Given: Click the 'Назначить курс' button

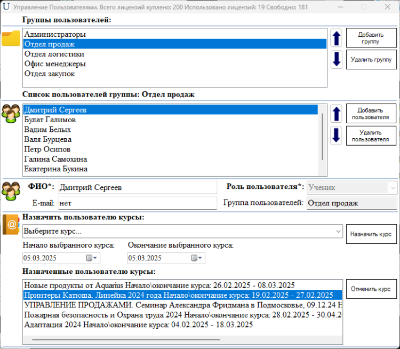Looking at the screenshot, I should click(371, 234).
